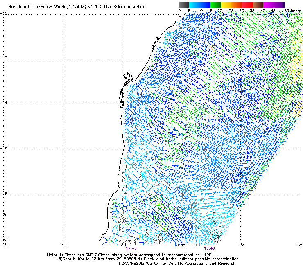303x266 pixels.
Task: Click the -33 longitude axis label
Action: pyautogui.click(x=240, y=245)
